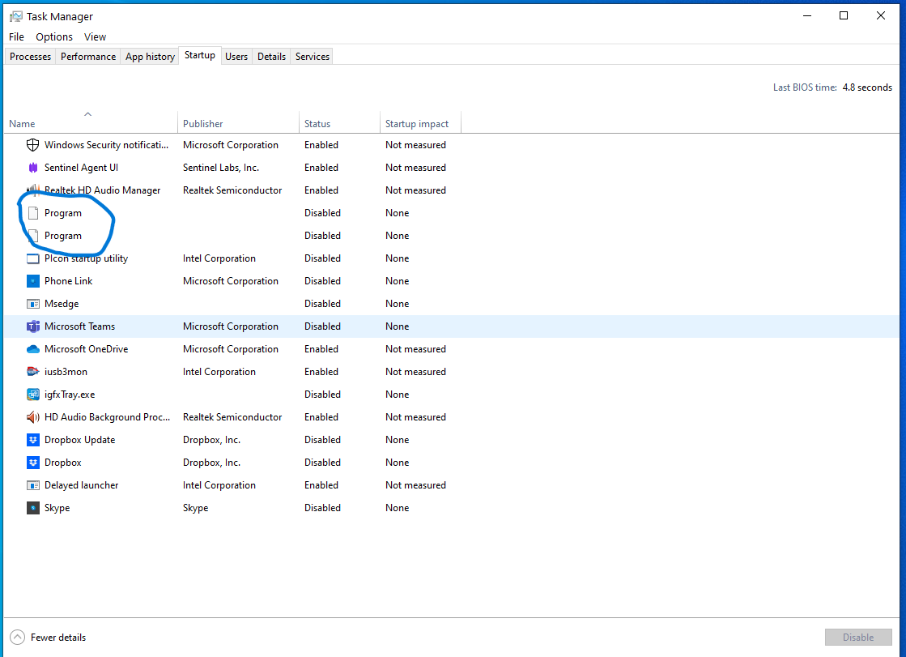Select Realtek HD Audio Manager entry name
906x657 pixels.
tap(102, 190)
